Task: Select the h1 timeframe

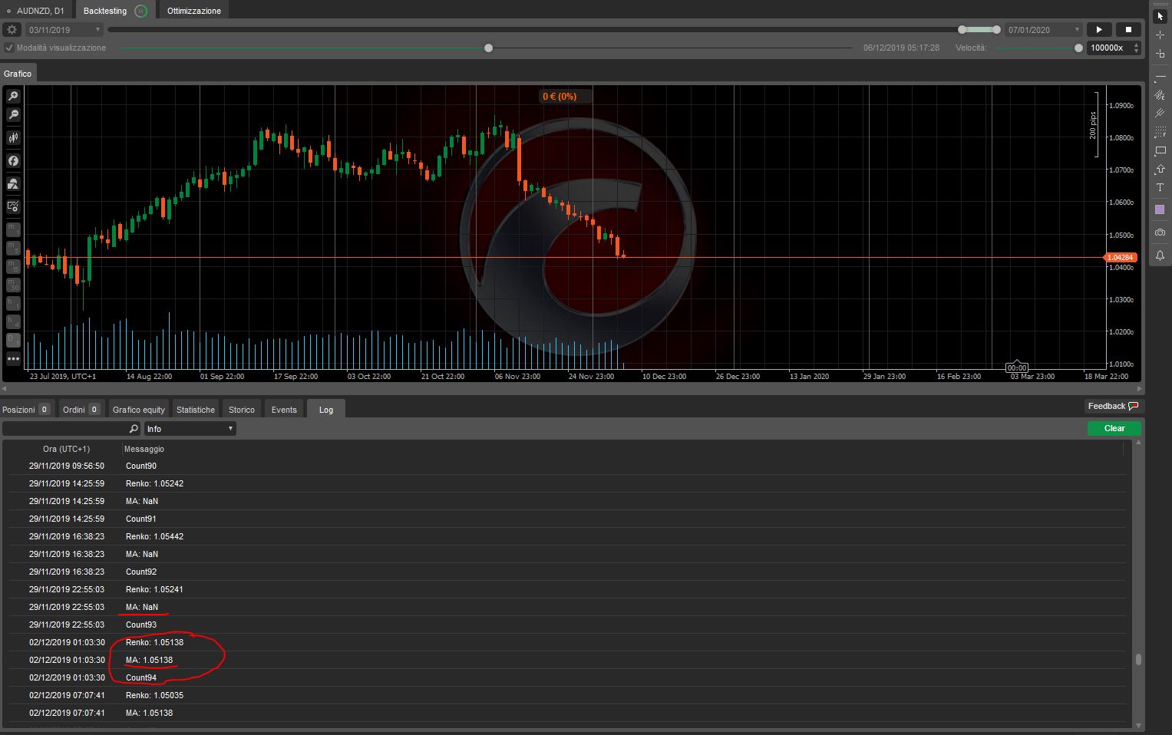Action: [x=13, y=303]
